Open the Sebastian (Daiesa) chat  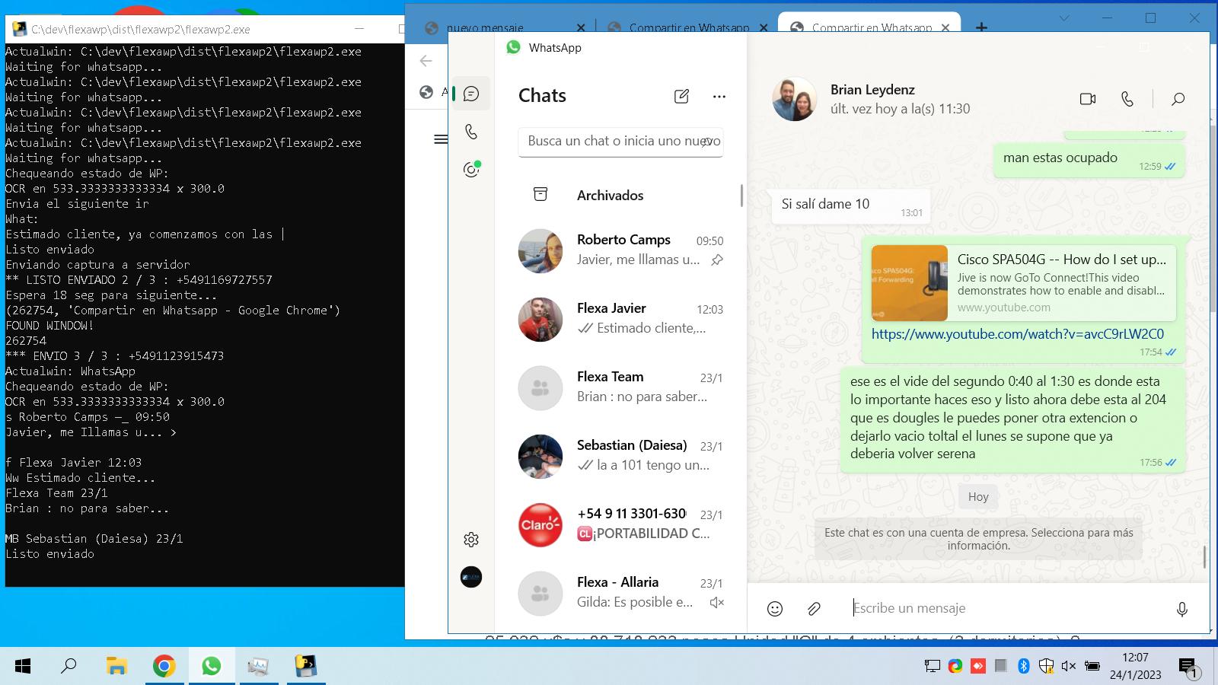pyautogui.click(x=620, y=456)
